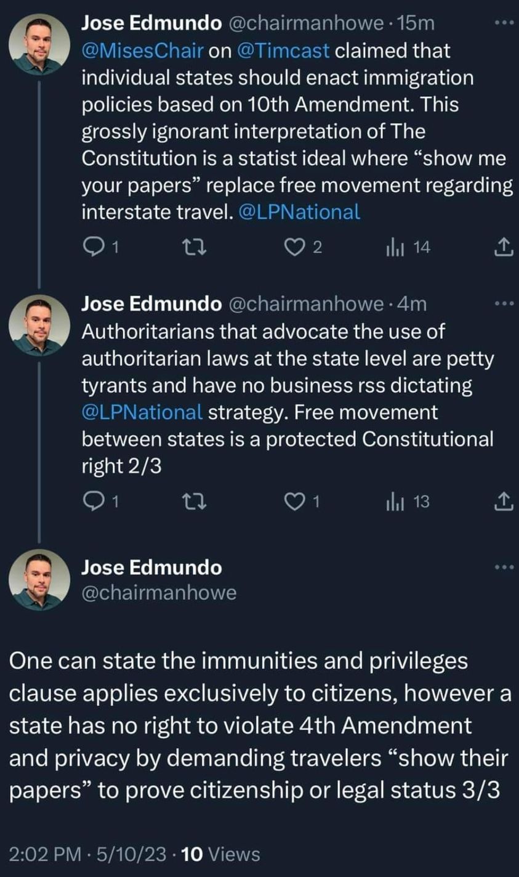This screenshot has width=519, height=877.
Task: Open @LPNational mention in first tweet
Action: 299,212
